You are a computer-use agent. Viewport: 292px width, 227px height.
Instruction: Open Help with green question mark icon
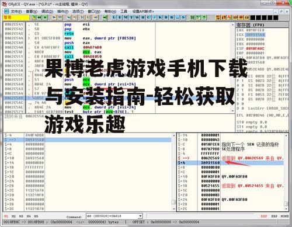coord(204,18)
